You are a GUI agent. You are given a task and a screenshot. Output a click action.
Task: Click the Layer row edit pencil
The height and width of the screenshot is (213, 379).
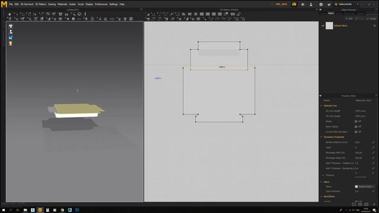click(373, 147)
